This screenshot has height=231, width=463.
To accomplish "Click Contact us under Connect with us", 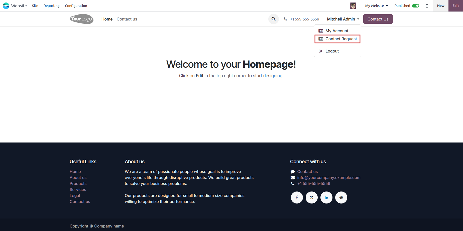I will coord(307,171).
